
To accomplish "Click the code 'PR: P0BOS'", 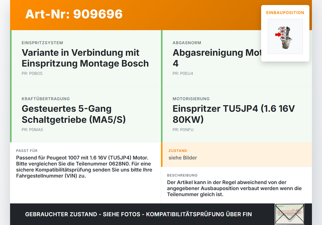I will [32, 74].
